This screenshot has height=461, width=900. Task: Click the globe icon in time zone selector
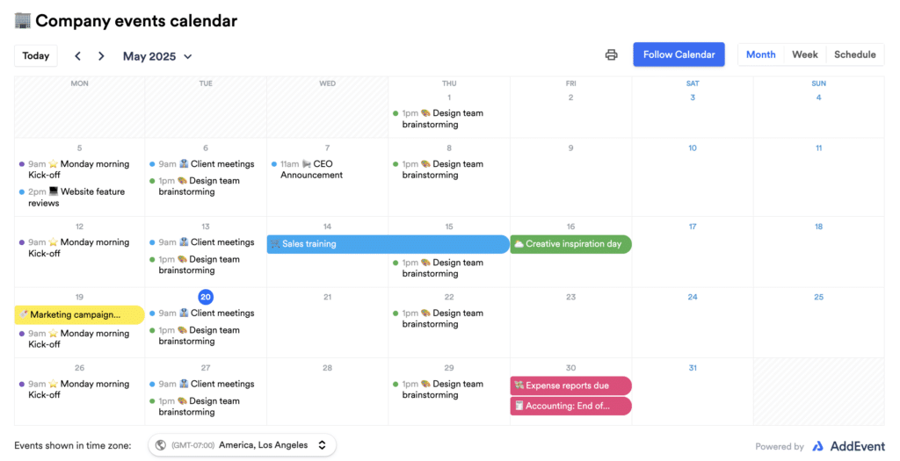[x=161, y=445]
